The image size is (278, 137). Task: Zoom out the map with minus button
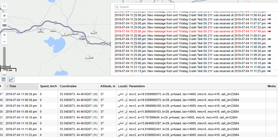(x=4, y=42)
